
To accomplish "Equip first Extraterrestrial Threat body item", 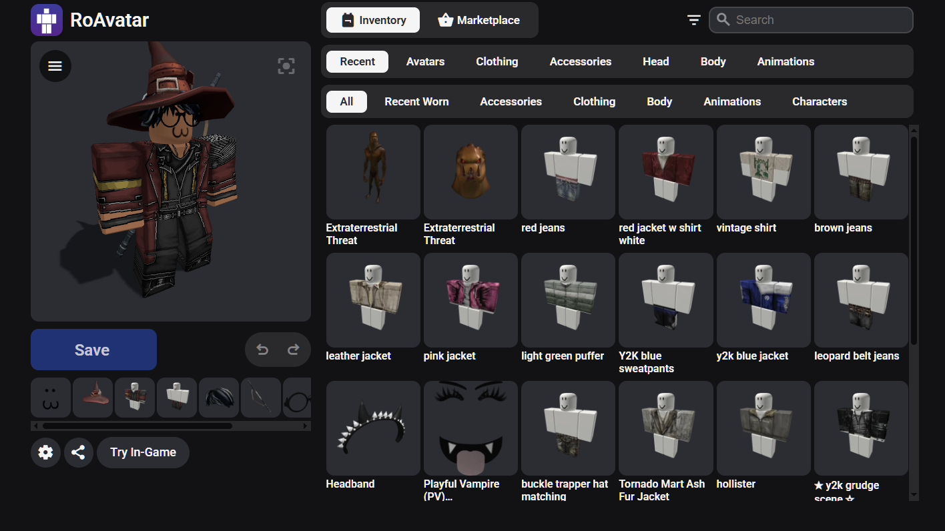I will tap(373, 172).
